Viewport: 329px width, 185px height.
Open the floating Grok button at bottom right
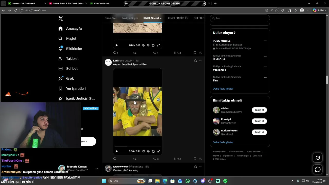[318, 158]
